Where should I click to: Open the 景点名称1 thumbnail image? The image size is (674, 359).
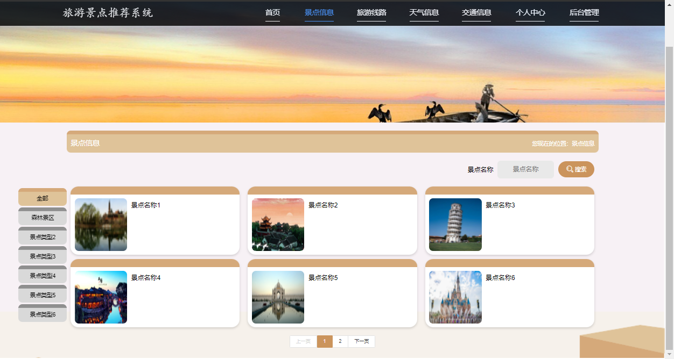point(101,225)
